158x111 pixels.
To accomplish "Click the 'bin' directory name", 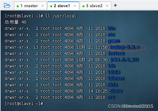I will coord(111,28).
